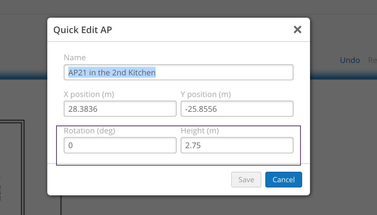
Task: Click the "Y position (m)" label
Action: click(x=206, y=94)
